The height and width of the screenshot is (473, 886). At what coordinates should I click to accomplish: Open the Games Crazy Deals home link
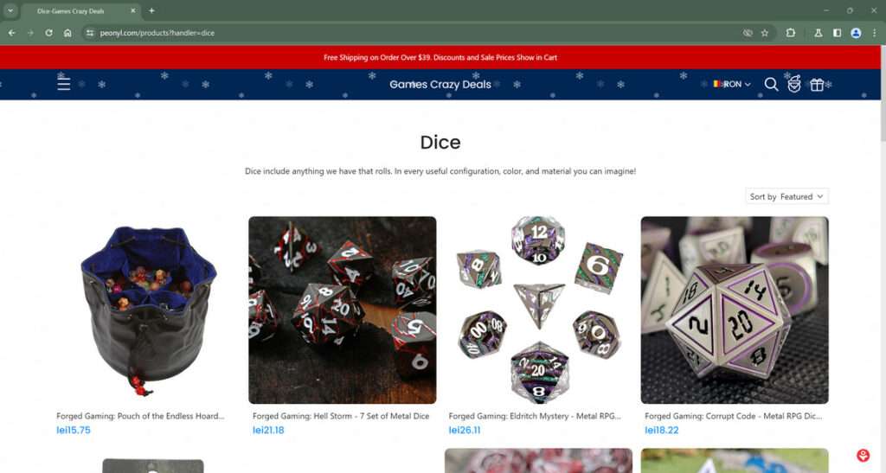point(440,84)
